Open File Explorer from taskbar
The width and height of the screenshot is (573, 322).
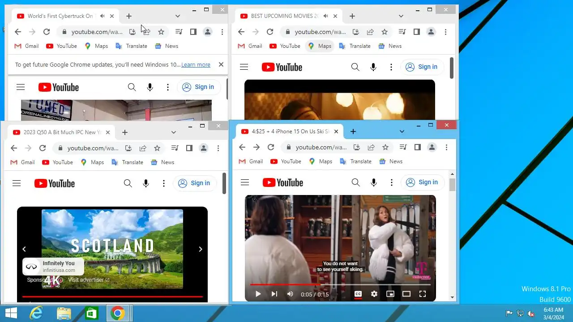(x=64, y=313)
